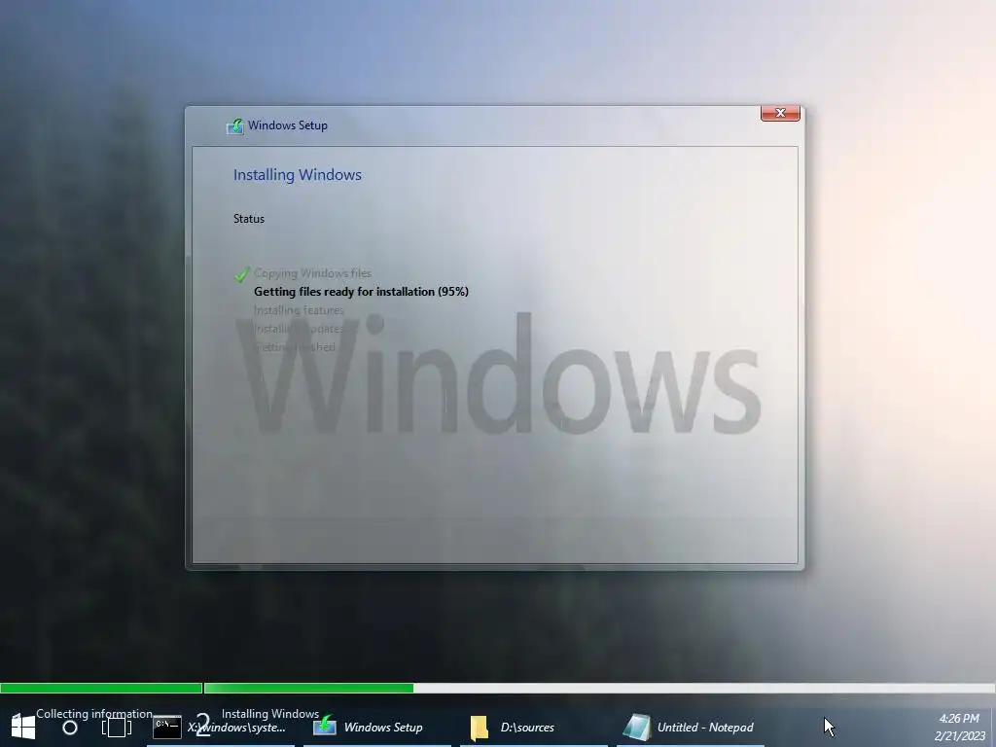Viewport: 996px width, 747px height.
Task: Open the Task View icon
Action: point(117,728)
